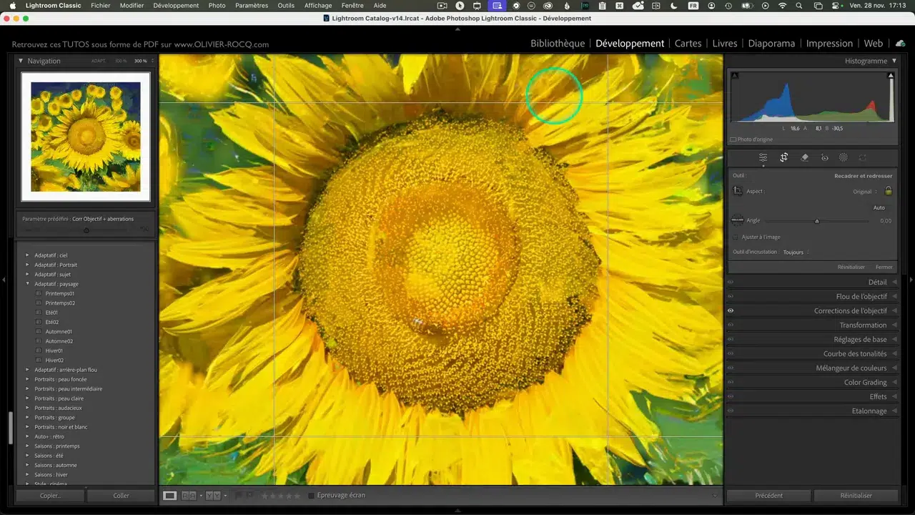Viewport: 915px width, 515px height.
Task: Click the Copier... button
Action: 50,496
